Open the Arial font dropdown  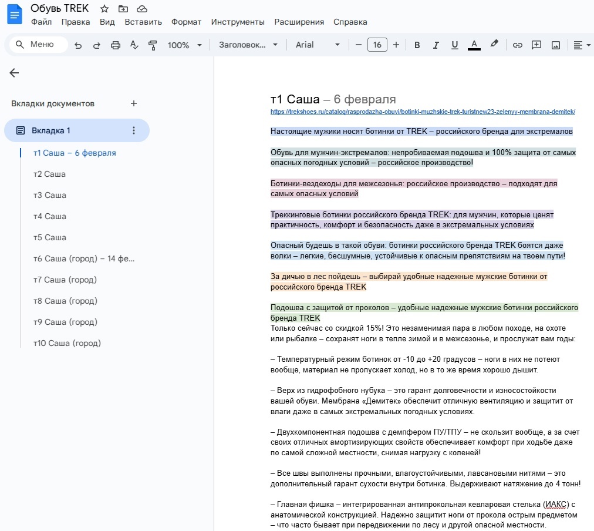[x=318, y=45]
